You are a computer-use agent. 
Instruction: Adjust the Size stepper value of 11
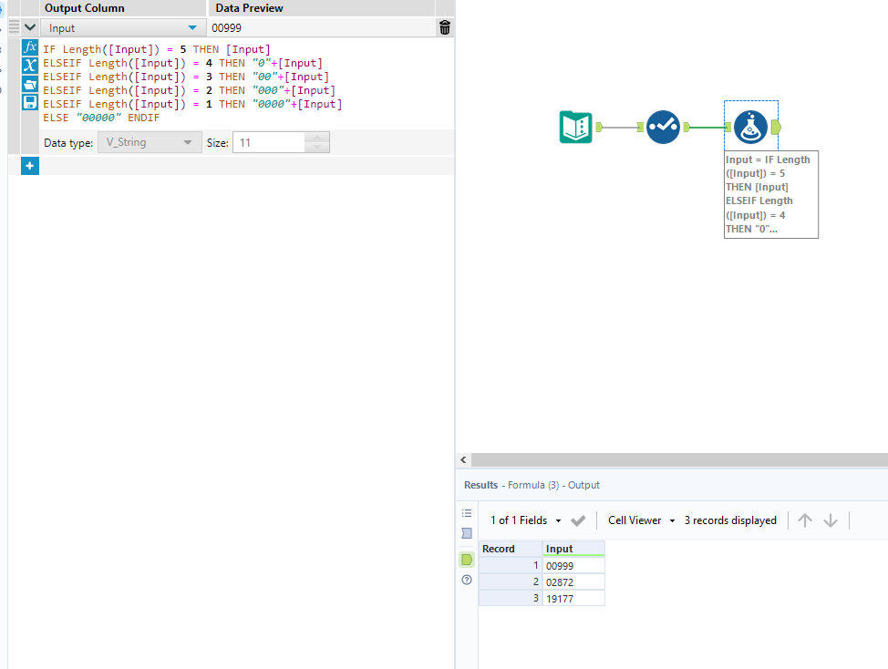coord(316,142)
